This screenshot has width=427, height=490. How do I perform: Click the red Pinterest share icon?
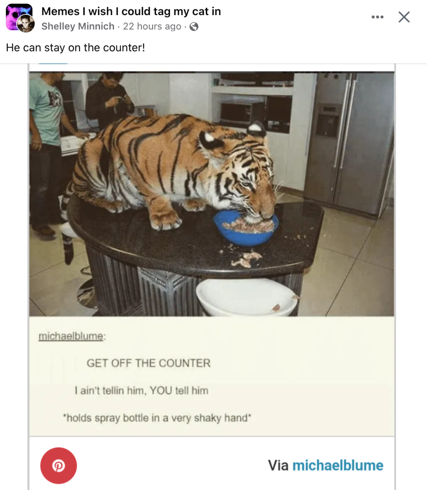58,465
